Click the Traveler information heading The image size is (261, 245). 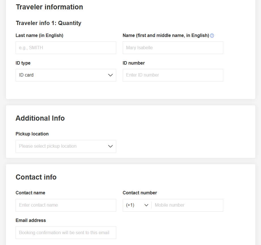(x=49, y=7)
